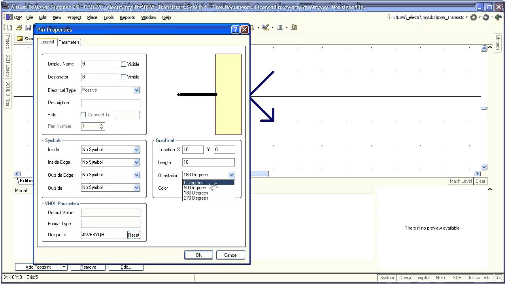Click the editor page-up double chevron icon
The image size is (506, 284).
click(484, 49)
